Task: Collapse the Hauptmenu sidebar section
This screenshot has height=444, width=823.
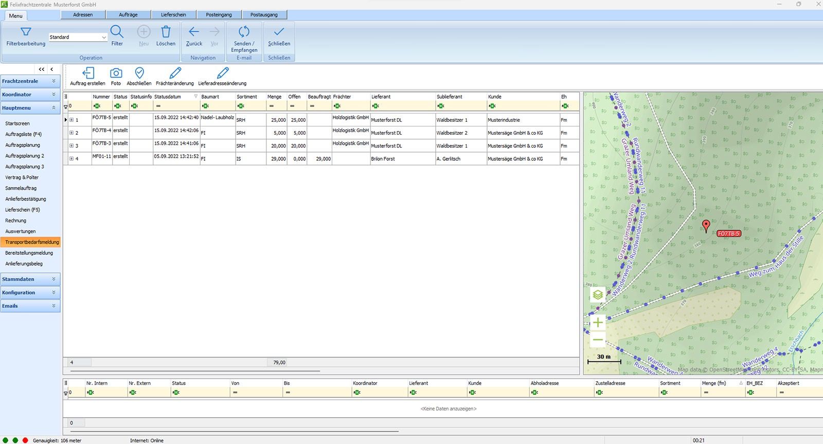Action: [53, 108]
